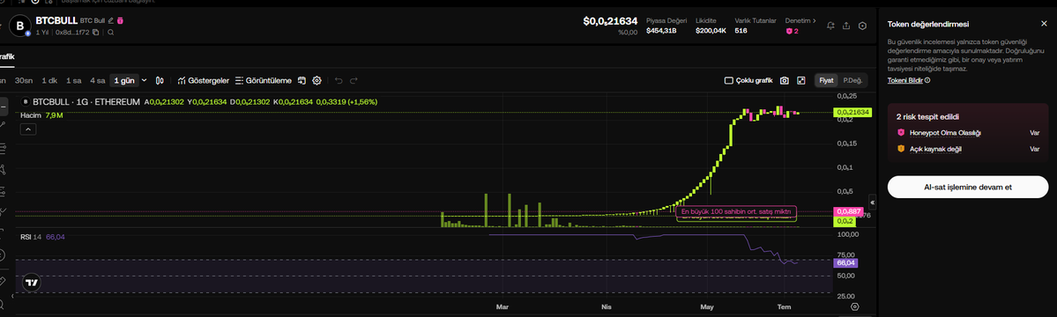Click the search icon beside the contract address
Viewport: 1057px width, 317px height.
(110, 32)
